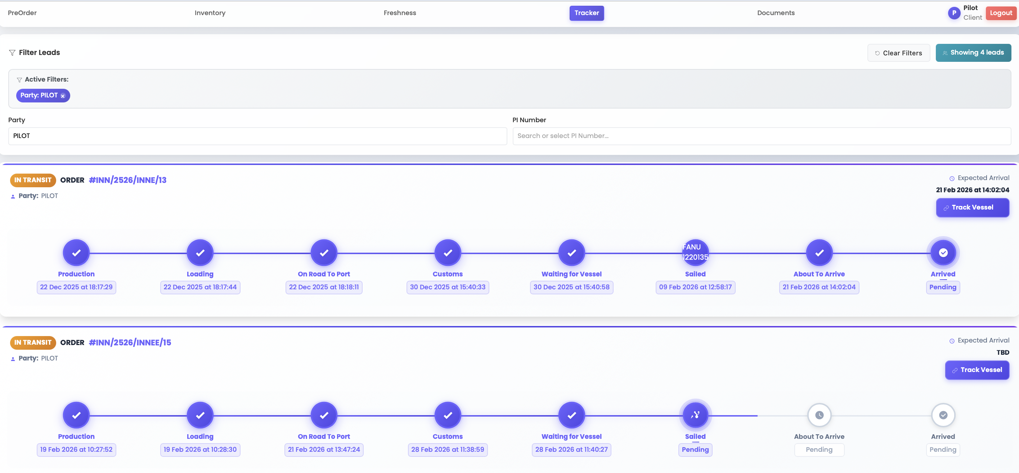The height and width of the screenshot is (473, 1019).
Task: Open the Documents tab
Action: click(775, 13)
